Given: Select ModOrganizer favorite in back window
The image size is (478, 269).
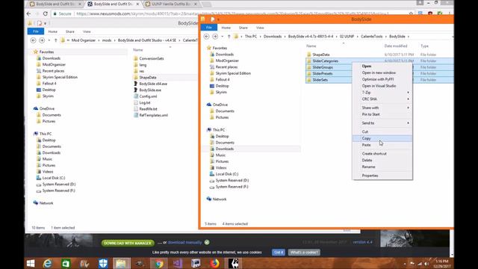Looking at the screenshot, I should tap(54, 65).
